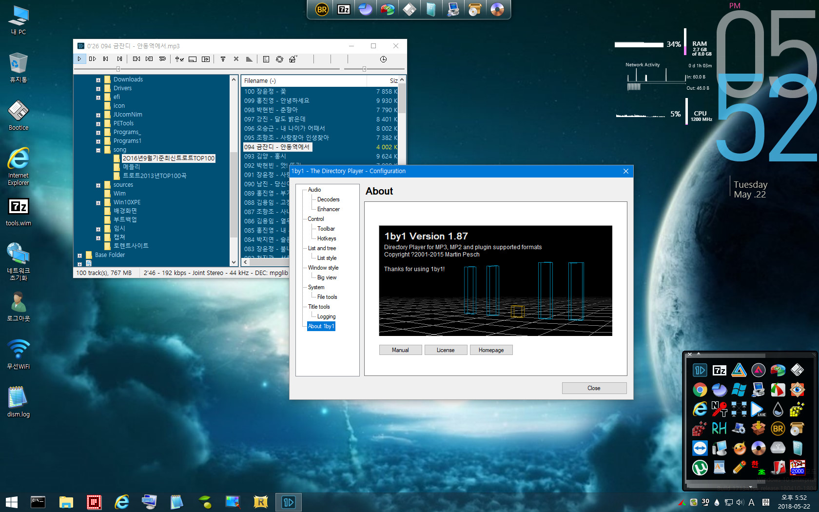Open the BootIce desktop icon
819x512 pixels.
[19, 116]
